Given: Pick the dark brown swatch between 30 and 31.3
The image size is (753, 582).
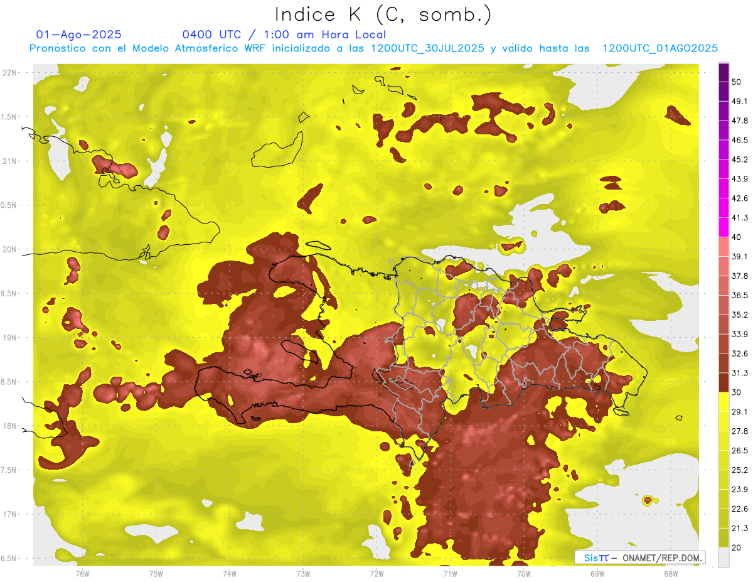Looking at the screenshot, I should 724,382.
